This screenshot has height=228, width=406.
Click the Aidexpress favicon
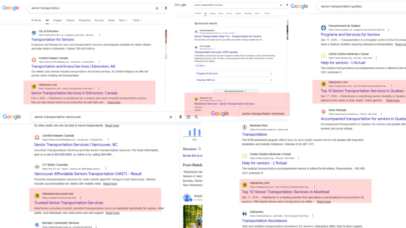click(x=244, y=214)
